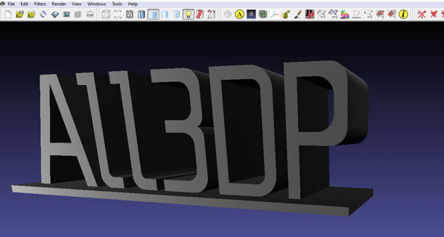Open the View menu
The height and width of the screenshot is (237, 444).
(76, 4)
